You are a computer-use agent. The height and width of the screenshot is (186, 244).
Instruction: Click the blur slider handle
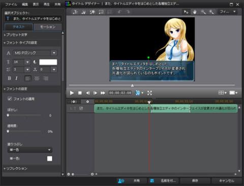(x=8, y=115)
